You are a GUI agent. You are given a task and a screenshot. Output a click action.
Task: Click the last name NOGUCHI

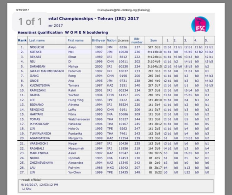tap(37, 48)
